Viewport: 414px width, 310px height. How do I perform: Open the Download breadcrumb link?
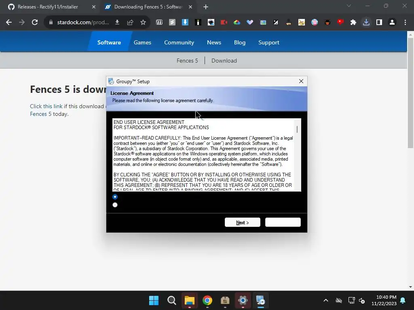click(x=224, y=61)
